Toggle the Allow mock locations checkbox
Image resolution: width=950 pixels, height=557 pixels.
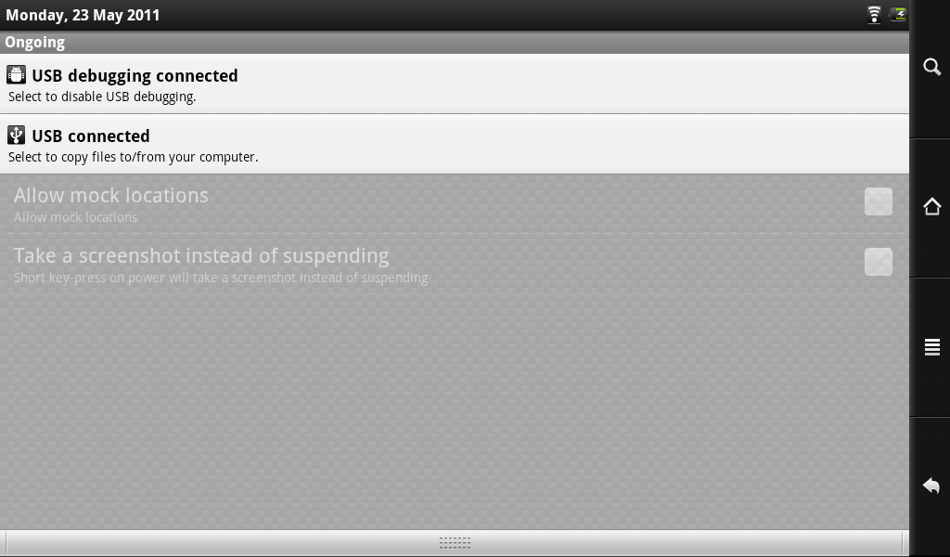(878, 201)
